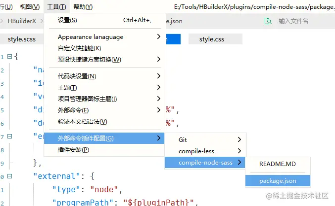This screenshot has height=206, width=335.
Task: Choose 设置(S) from the tools menu
Action: point(105,20)
